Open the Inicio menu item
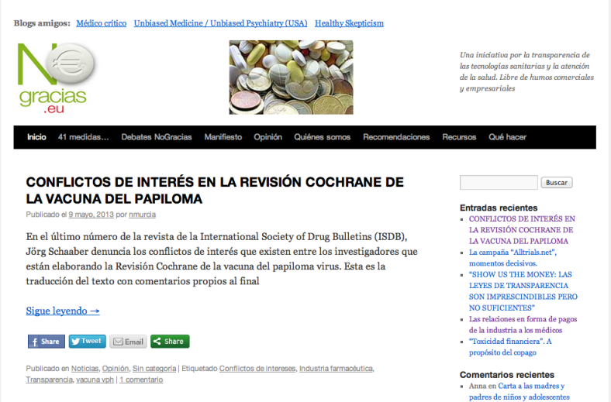 coord(36,137)
